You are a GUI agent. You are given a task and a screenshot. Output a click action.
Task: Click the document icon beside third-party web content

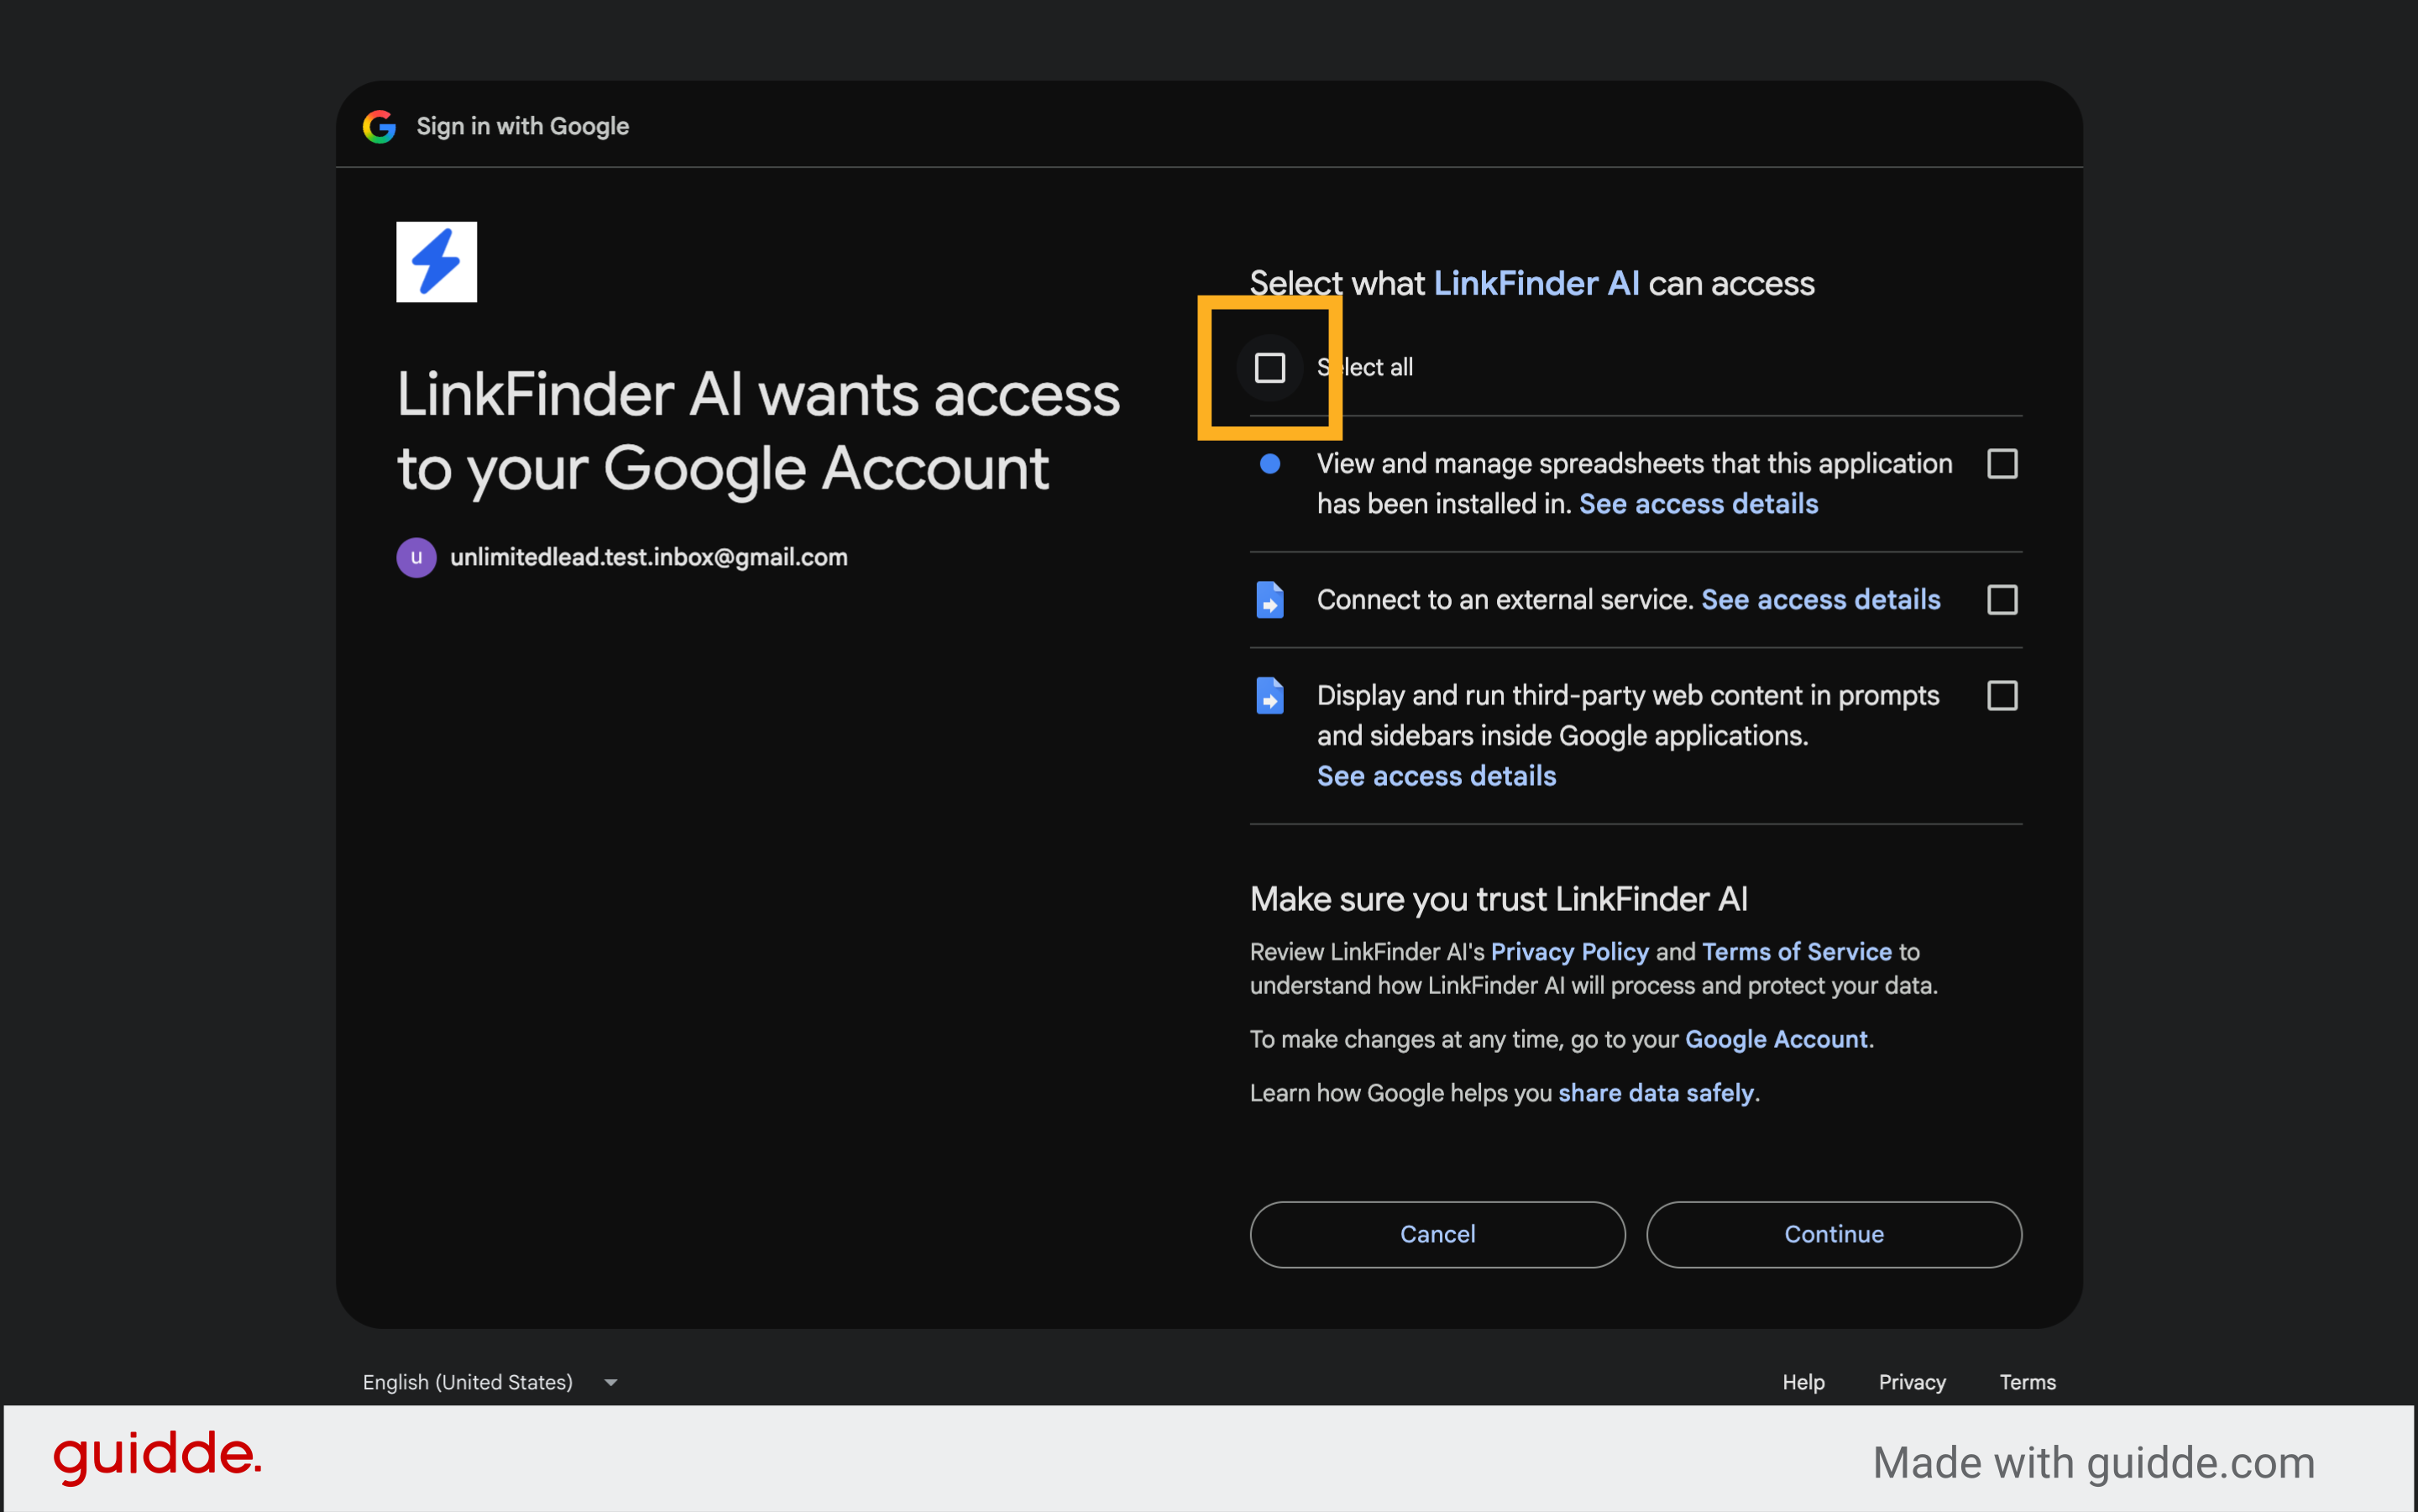click(x=1269, y=695)
